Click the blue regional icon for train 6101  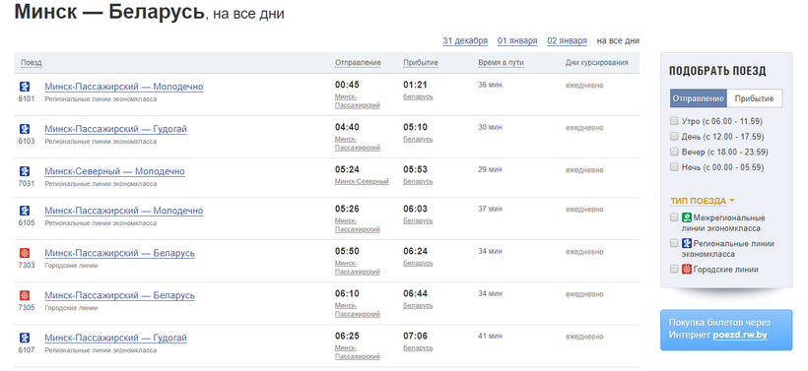(25, 87)
